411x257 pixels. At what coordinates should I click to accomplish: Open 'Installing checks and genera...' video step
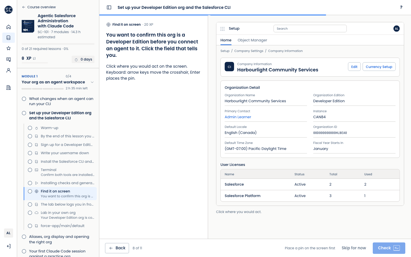67,183
